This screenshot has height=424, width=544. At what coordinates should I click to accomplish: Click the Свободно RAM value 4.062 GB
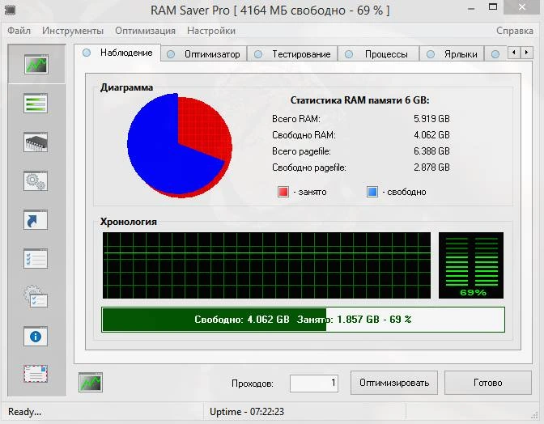coord(431,135)
